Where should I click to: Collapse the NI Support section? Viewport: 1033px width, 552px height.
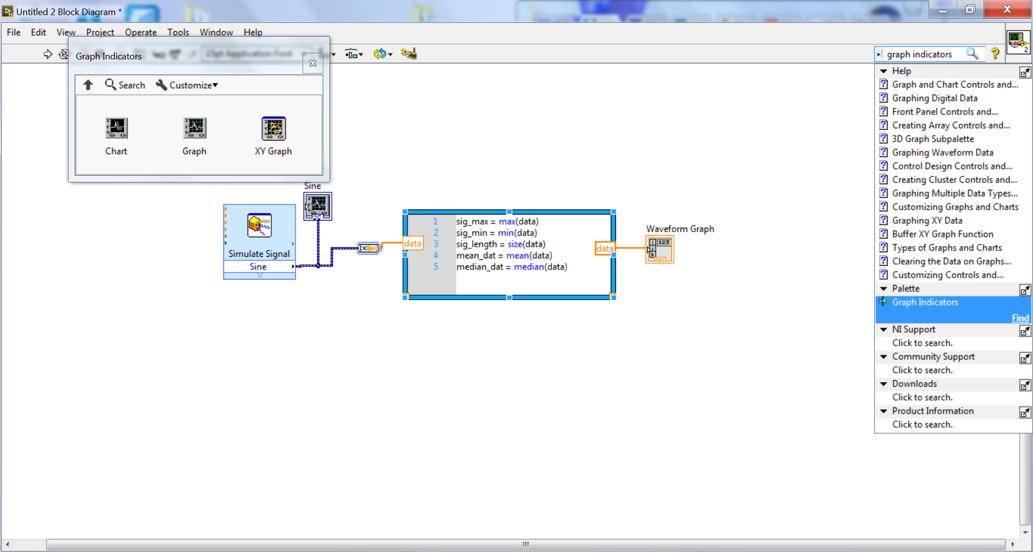[x=884, y=329]
